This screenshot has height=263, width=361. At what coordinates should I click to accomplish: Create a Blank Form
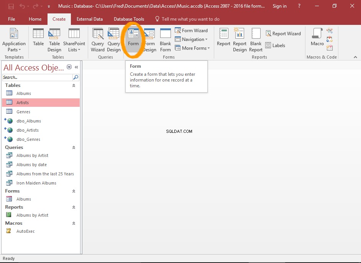[165, 40]
